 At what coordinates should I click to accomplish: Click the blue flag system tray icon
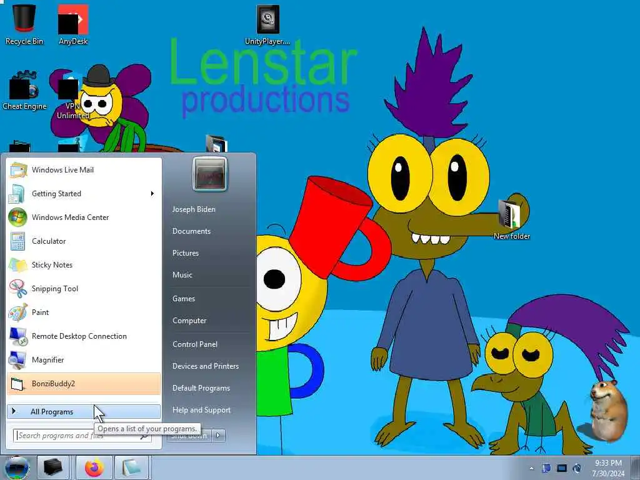pyautogui.click(x=546, y=468)
